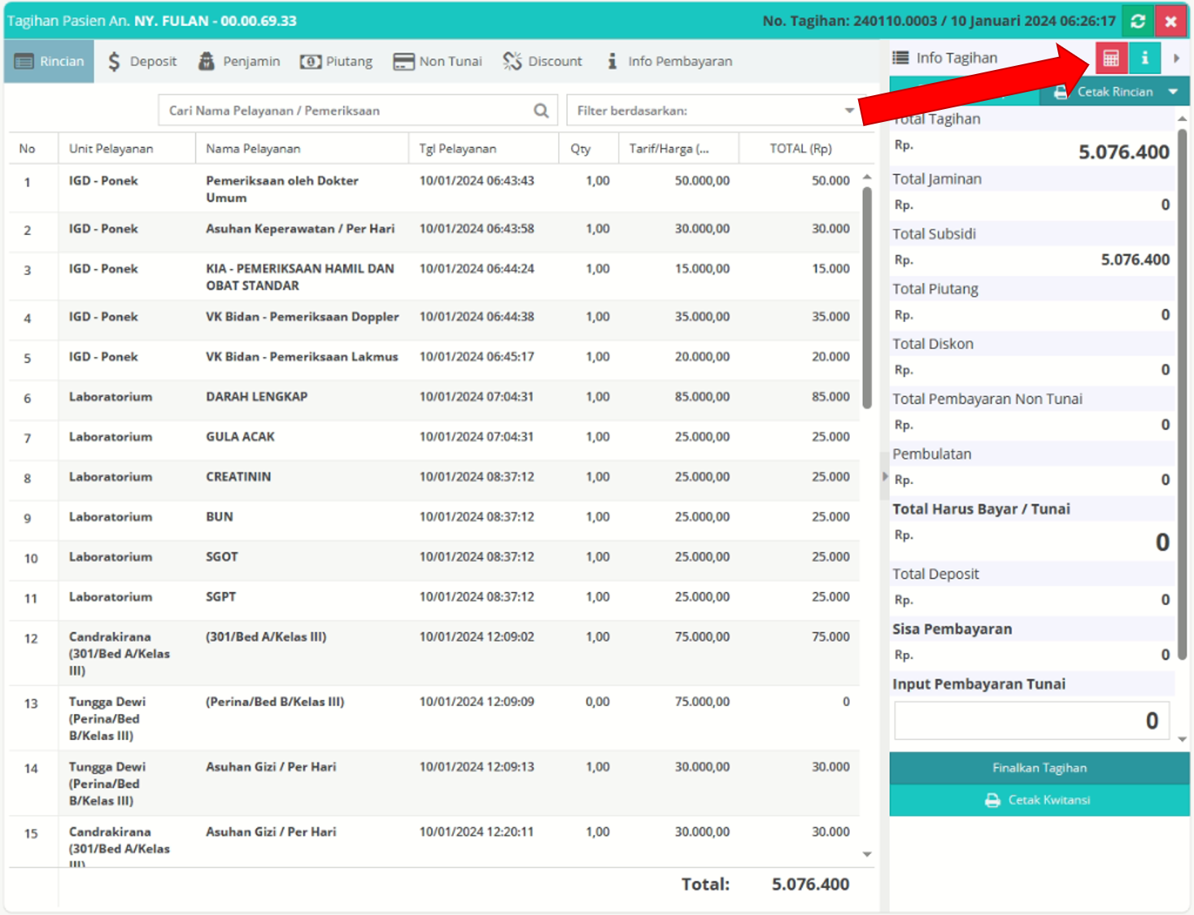Select "VK Bidan - Pemeriksaan Lakmus" entry
Image resolution: width=1194 pixels, height=915 pixels.
[302, 356]
